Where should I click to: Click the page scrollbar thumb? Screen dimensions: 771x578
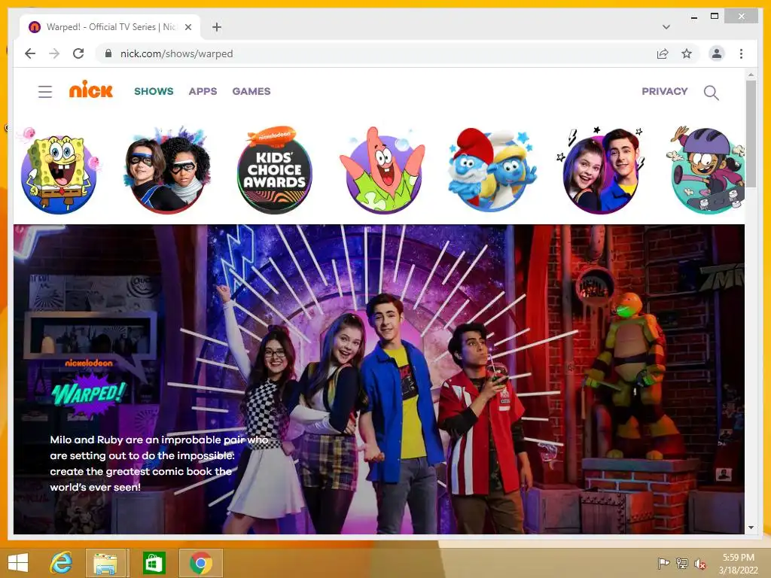(751, 134)
